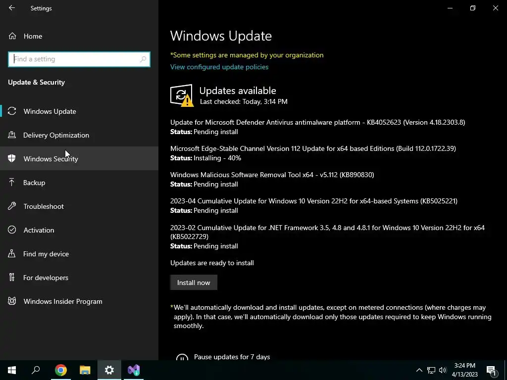Open Activation section
Viewport: 507px width, 380px height.
tap(79, 230)
